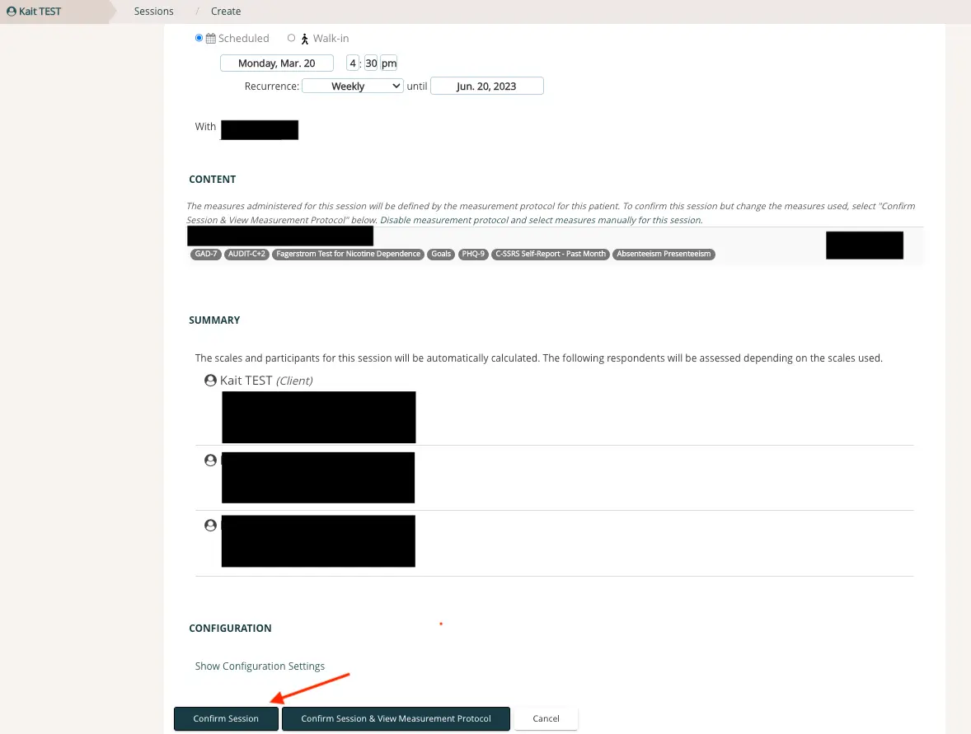The image size is (971, 734).
Task: Cancel the session creation
Action: point(546,718)
